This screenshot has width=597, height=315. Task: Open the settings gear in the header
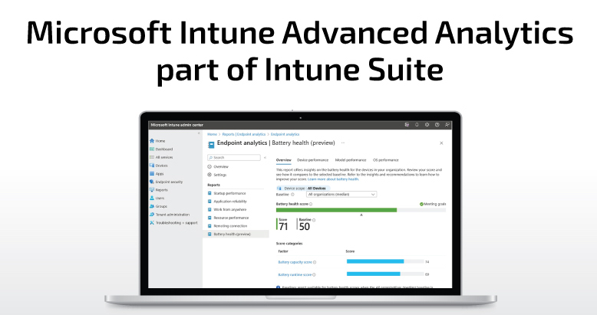click(427, 125)
